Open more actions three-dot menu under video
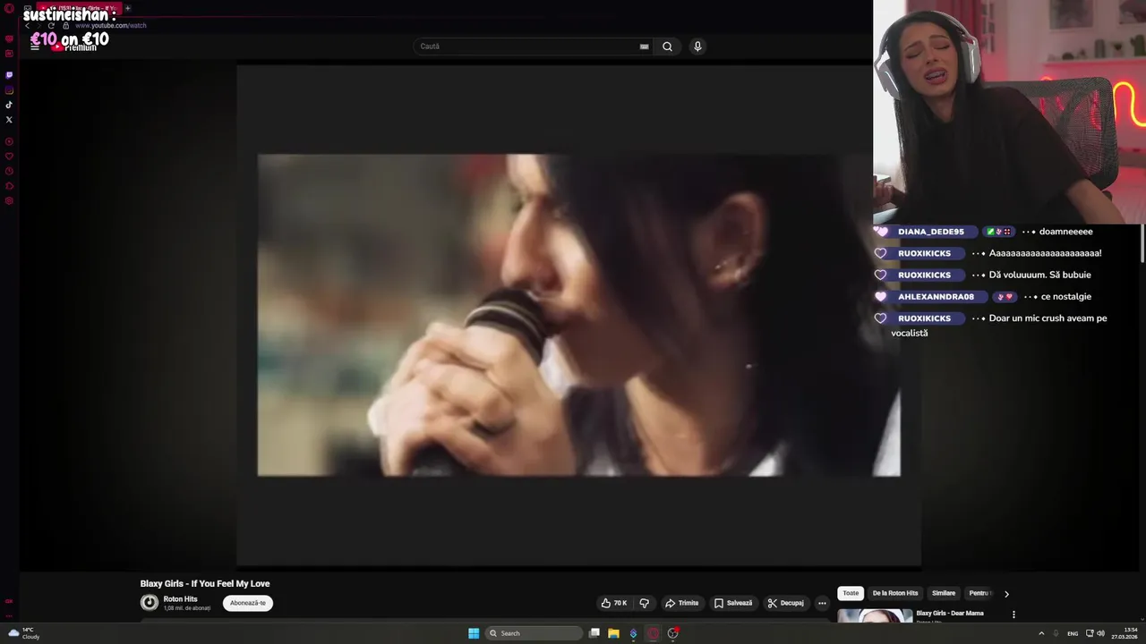Viewport: 1146px width, 644px height. coord(822,603)
